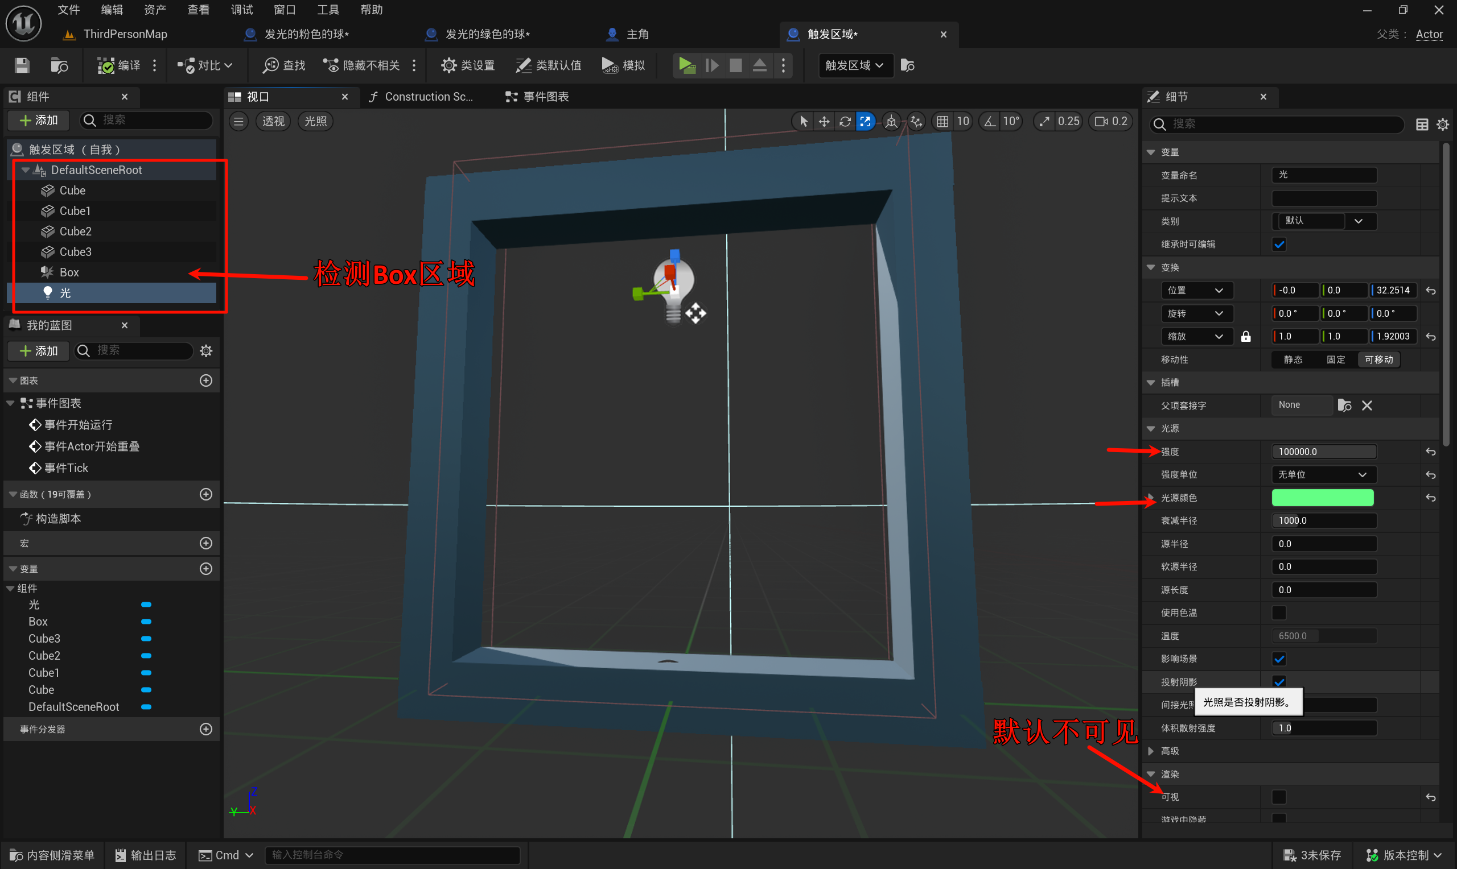
Task: Add new graph with plus in 图表 row
Action: coord(206,380)
